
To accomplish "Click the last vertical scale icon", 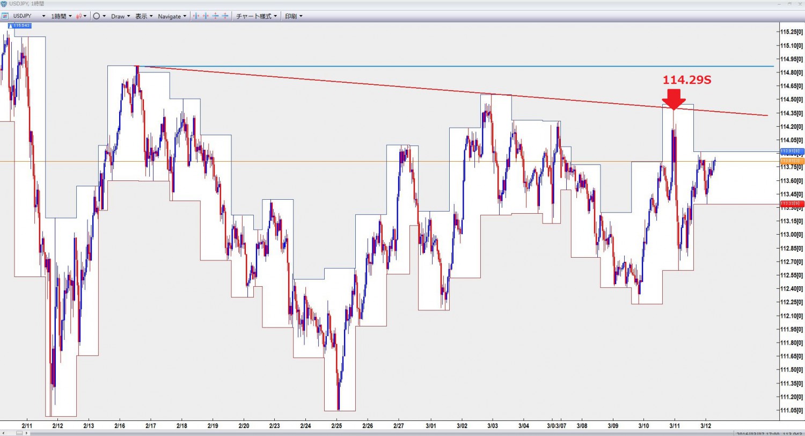I will [225, 16].
